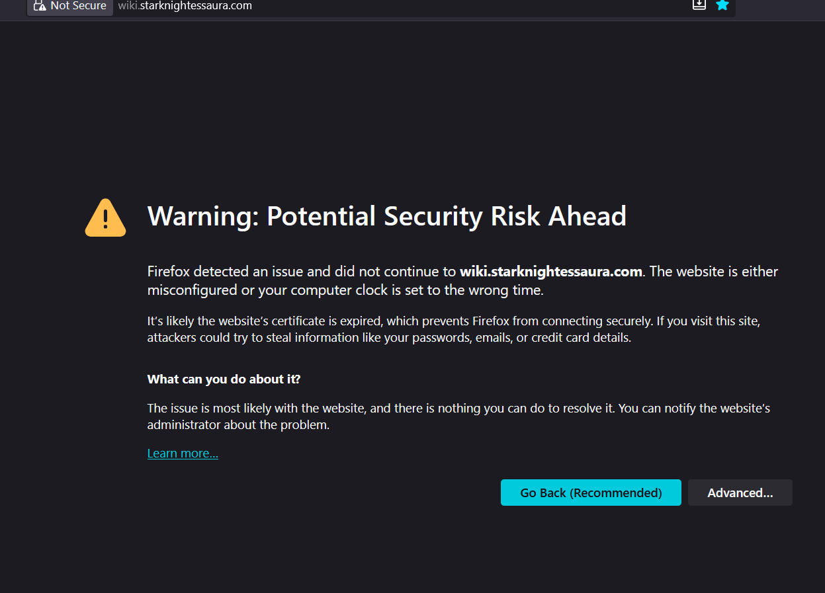Click the "Not Secure" label text
Viewport: 825px width, 593px height.
[78, 6]
